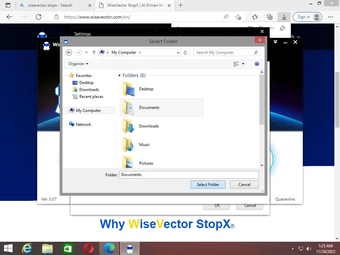Close the Settings window
Viewport: 340px width, 255px height.
[262, 32]
